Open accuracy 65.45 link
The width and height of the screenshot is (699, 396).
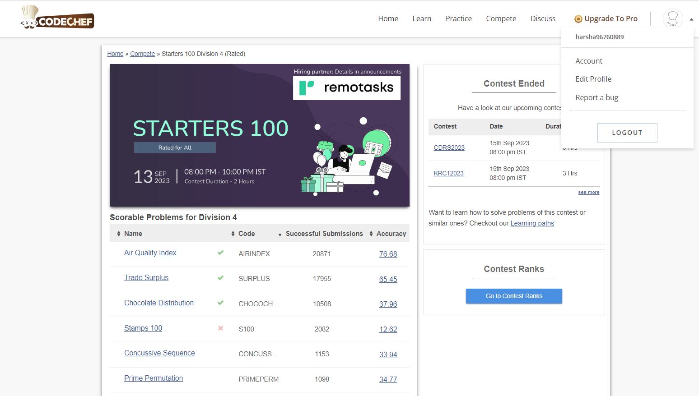pyautogui.click(x=388, y=279)
